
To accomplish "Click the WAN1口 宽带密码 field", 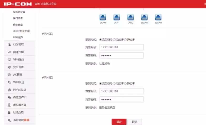I will (122, 100).
